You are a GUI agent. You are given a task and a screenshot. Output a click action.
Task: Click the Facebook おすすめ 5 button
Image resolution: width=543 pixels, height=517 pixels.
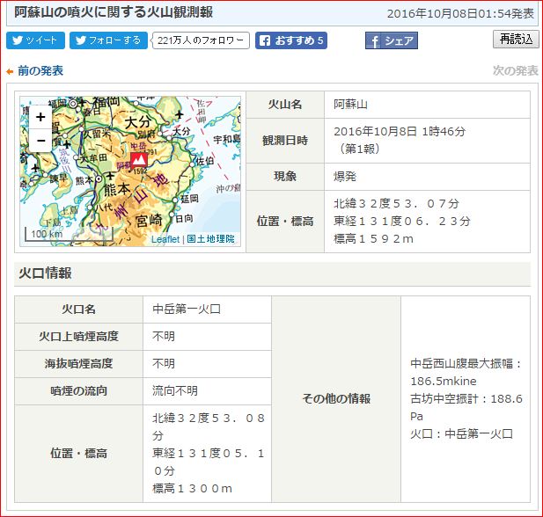290,40
